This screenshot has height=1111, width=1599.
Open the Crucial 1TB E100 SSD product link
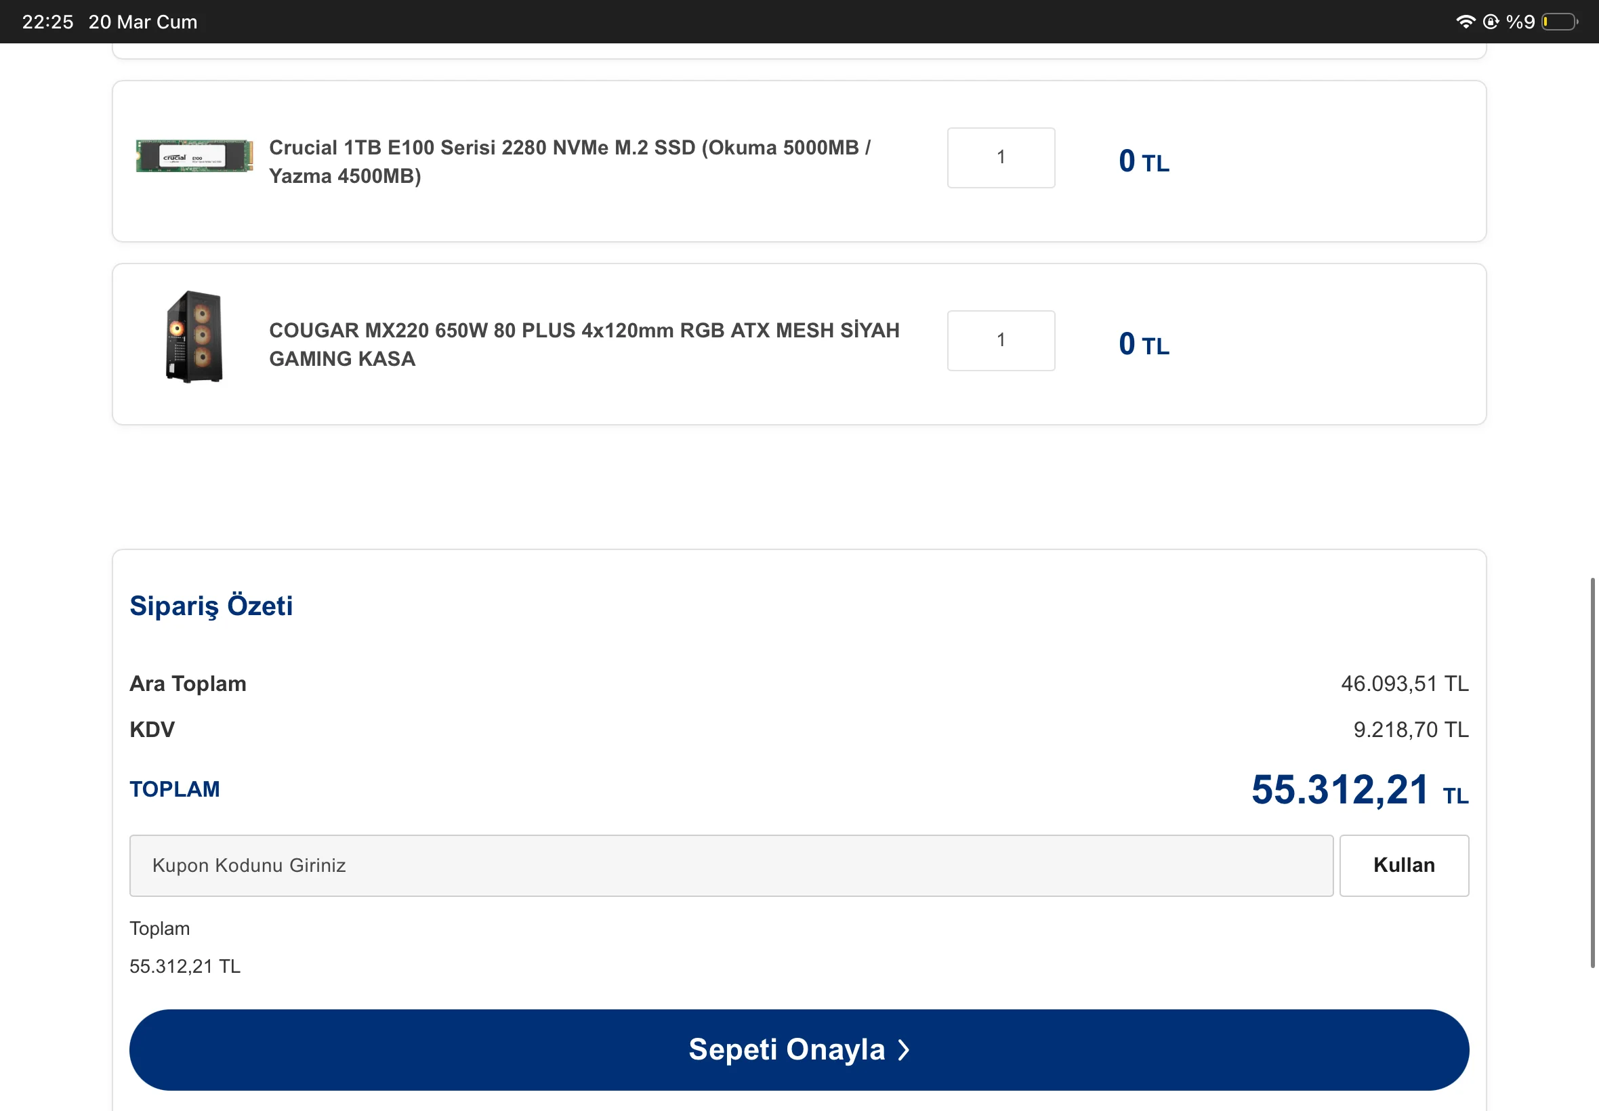[569, 161]
